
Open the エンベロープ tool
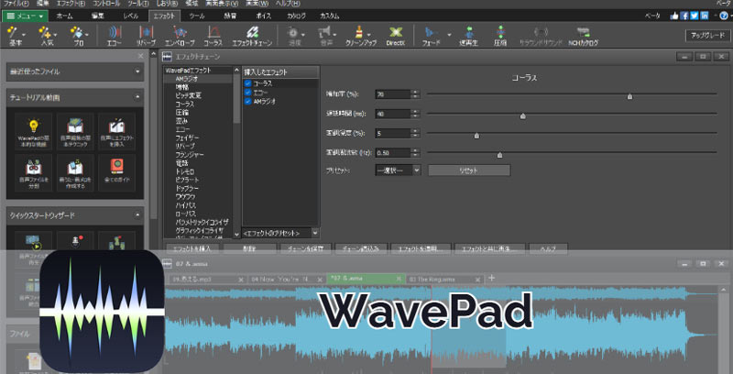180,36
